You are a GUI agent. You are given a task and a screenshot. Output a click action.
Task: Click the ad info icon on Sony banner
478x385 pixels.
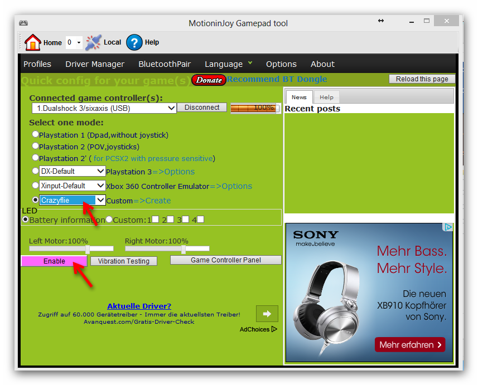point(447,227)
